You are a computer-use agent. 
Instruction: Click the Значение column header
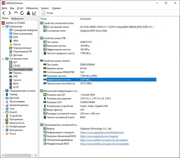(x=85, y=19)
